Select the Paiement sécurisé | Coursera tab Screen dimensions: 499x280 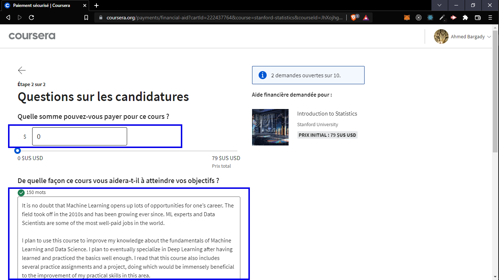45,5
